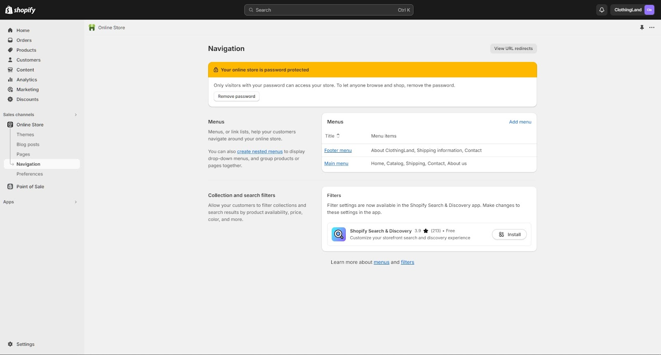Image resolution: width=661 pixels, height=355 pixels.
Task: Click the Marketing target icon
Action: (10, 90)
